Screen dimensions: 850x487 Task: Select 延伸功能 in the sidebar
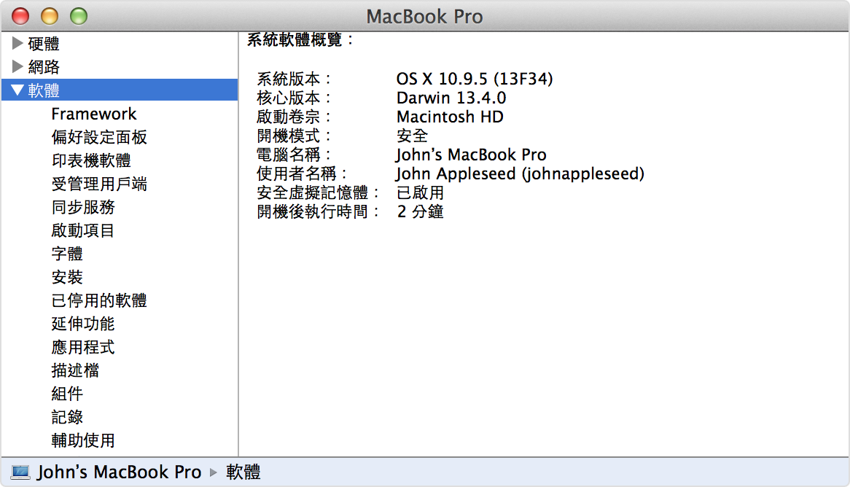pyautogui.click(x=83, y=324)
